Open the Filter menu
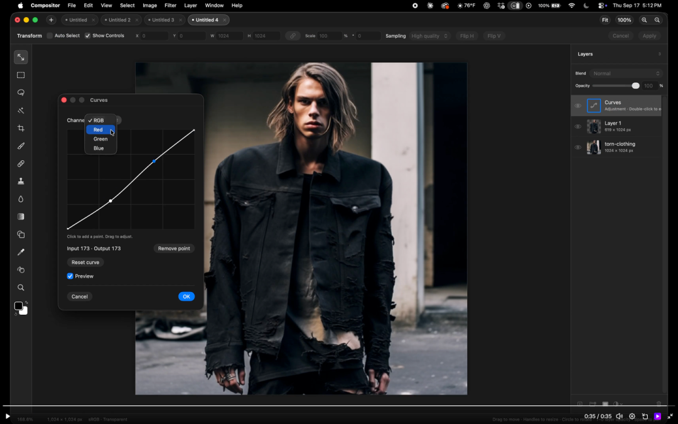 coord(170,6)
